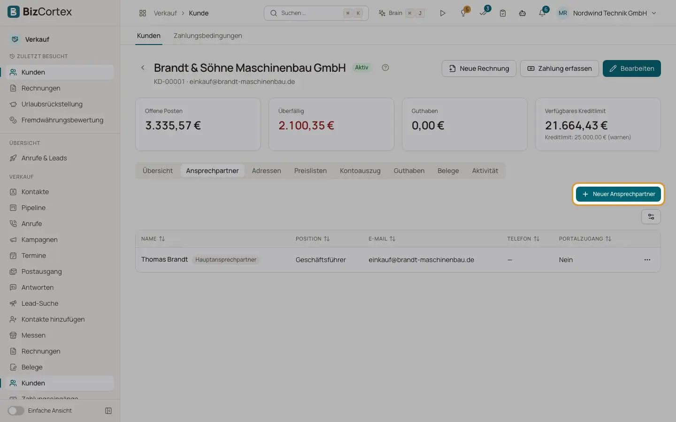676x422 pixels.
Task: Click the Zahlung erfassen button
Action: point(560,68)
